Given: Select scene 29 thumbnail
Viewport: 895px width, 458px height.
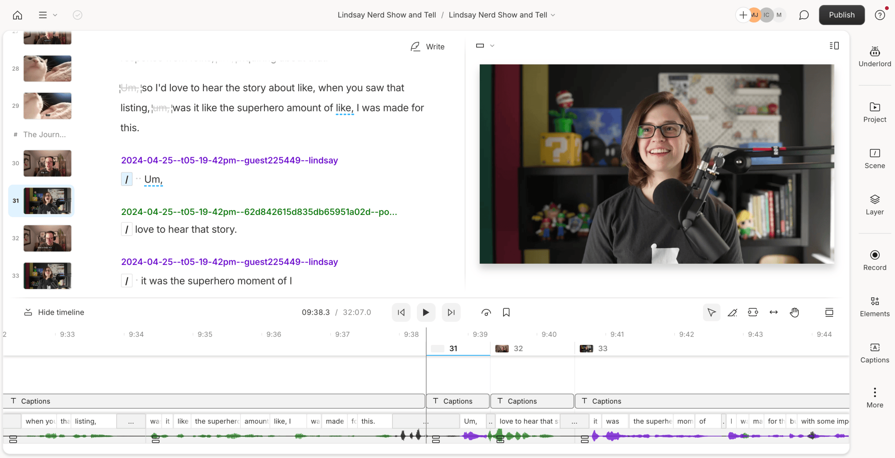Looking at the screenshot, I should [x=47, y=106].
